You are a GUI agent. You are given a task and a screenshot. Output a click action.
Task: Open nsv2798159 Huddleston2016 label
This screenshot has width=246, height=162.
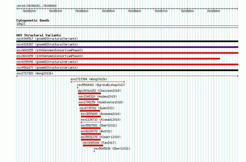pyautogui.click(x=101, y=102)
